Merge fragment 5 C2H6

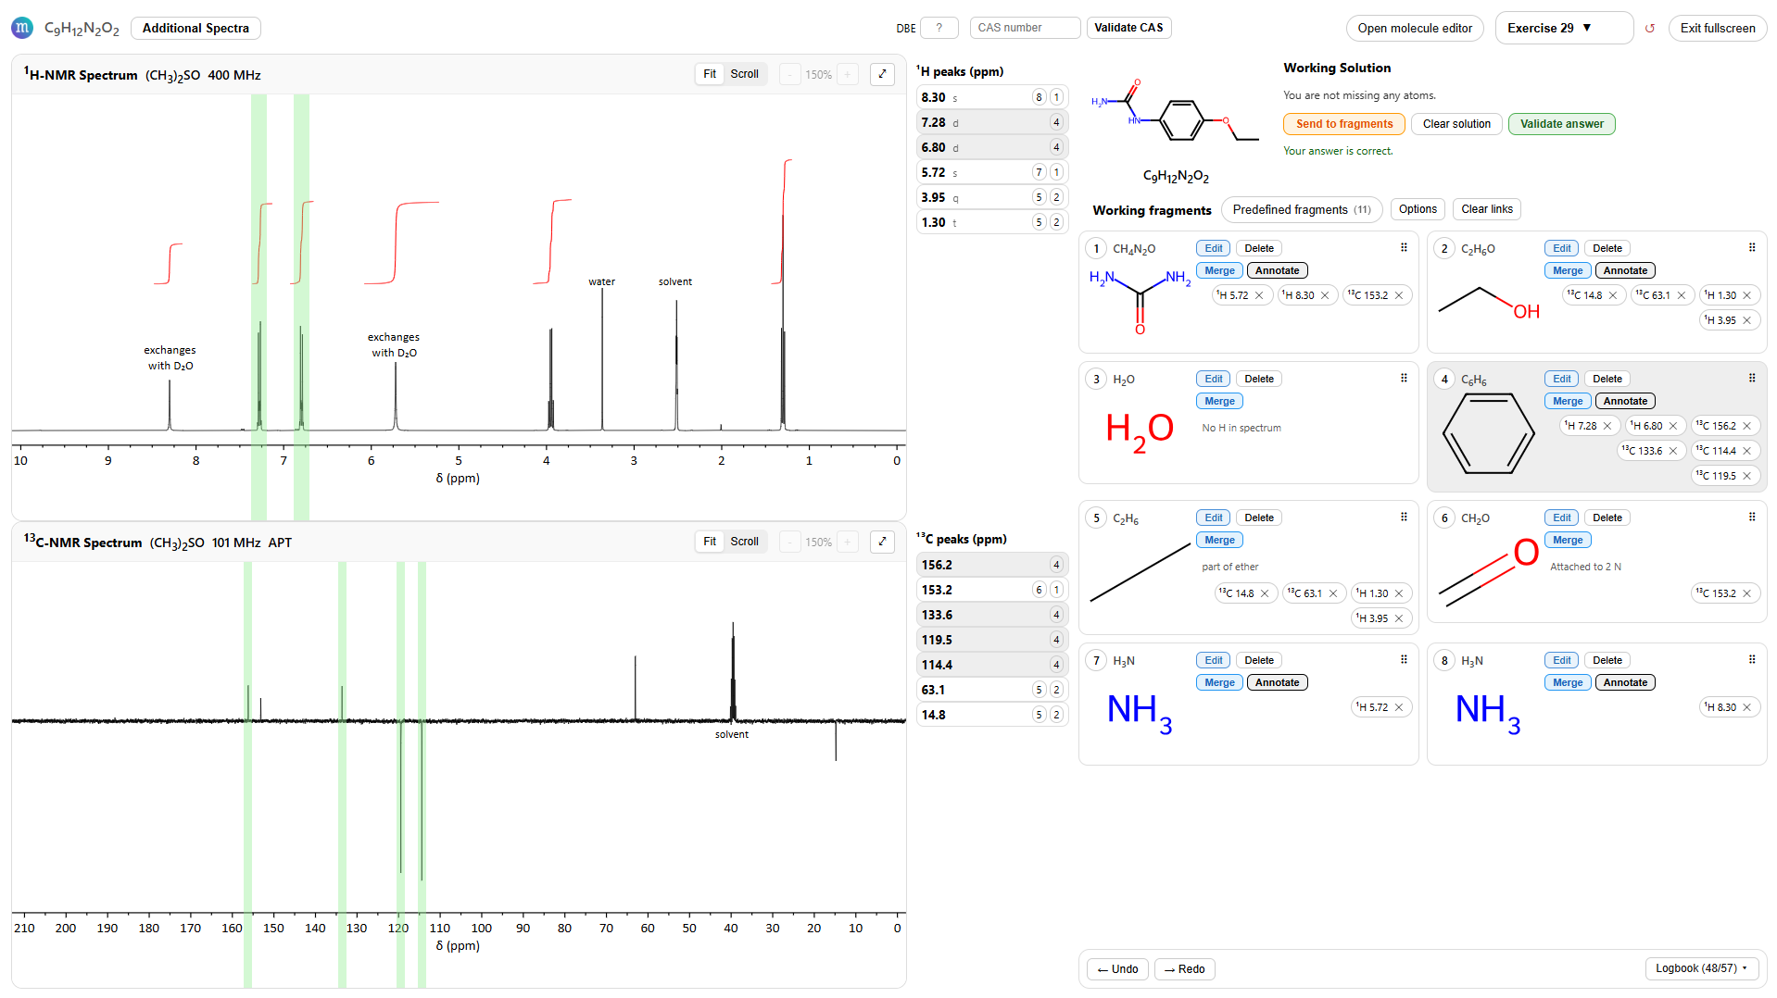pyautogui.click(x=1219, y=540)
